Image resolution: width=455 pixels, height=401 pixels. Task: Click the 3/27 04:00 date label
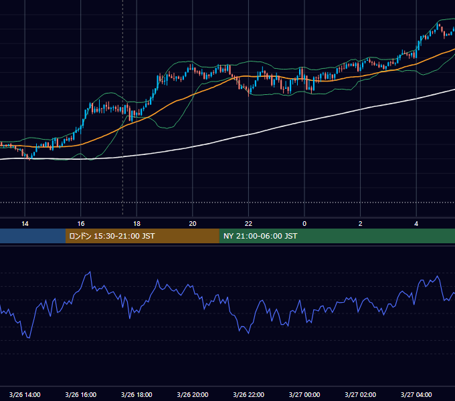pyautogui.click(x=416, y=394)
